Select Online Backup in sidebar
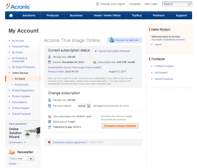Image resolution: width=197 pixels, height=168 pixels. pos(20,73)
